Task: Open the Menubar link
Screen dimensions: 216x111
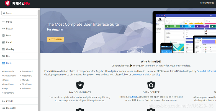Action: click(26, 80)
